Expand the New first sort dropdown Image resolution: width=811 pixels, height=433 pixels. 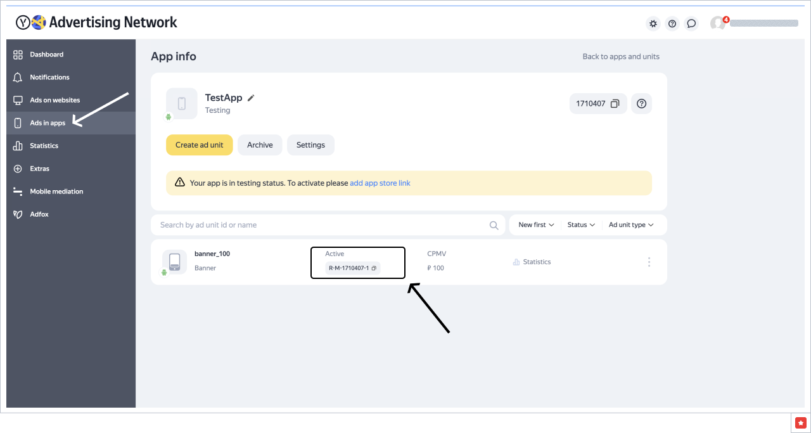[536, 225]
